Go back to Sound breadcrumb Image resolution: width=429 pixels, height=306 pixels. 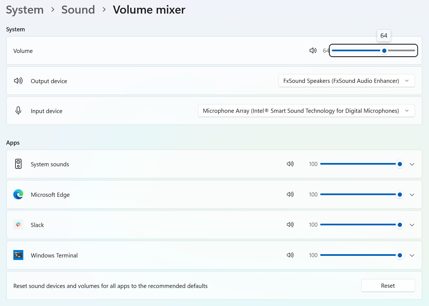[x=78, y=10]
